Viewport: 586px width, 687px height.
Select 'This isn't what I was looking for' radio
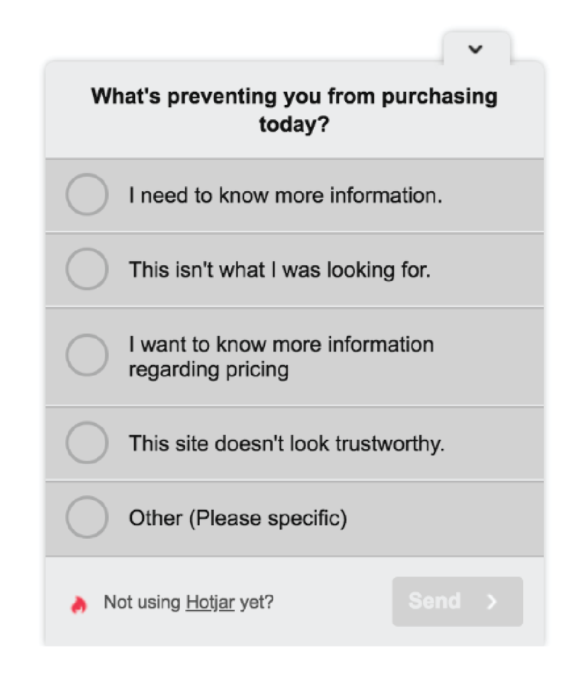(x=88, y=269)
